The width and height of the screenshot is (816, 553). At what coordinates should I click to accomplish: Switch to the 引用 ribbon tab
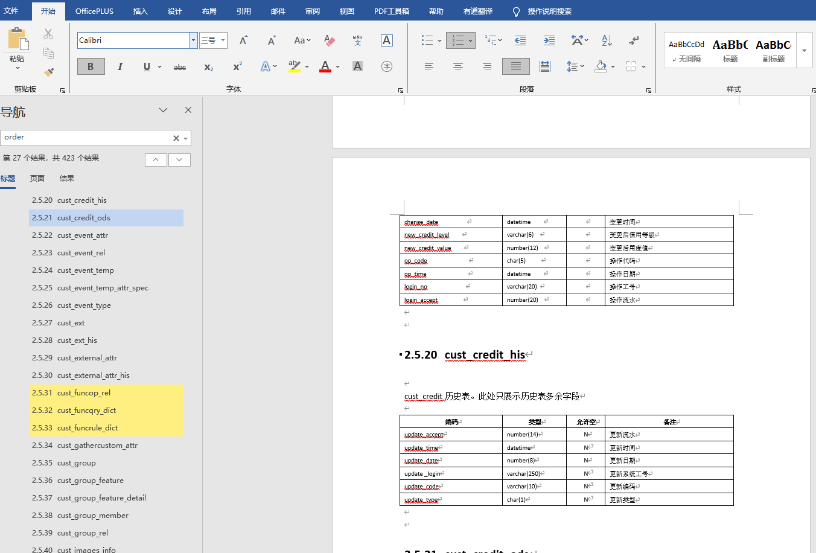pyautogui.click(x=243, y=11)
